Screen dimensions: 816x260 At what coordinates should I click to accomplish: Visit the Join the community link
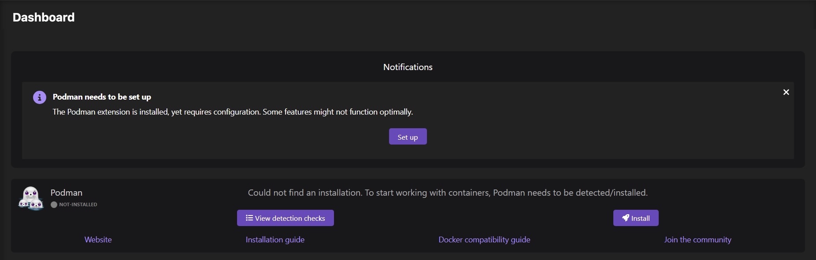[697, 240]
